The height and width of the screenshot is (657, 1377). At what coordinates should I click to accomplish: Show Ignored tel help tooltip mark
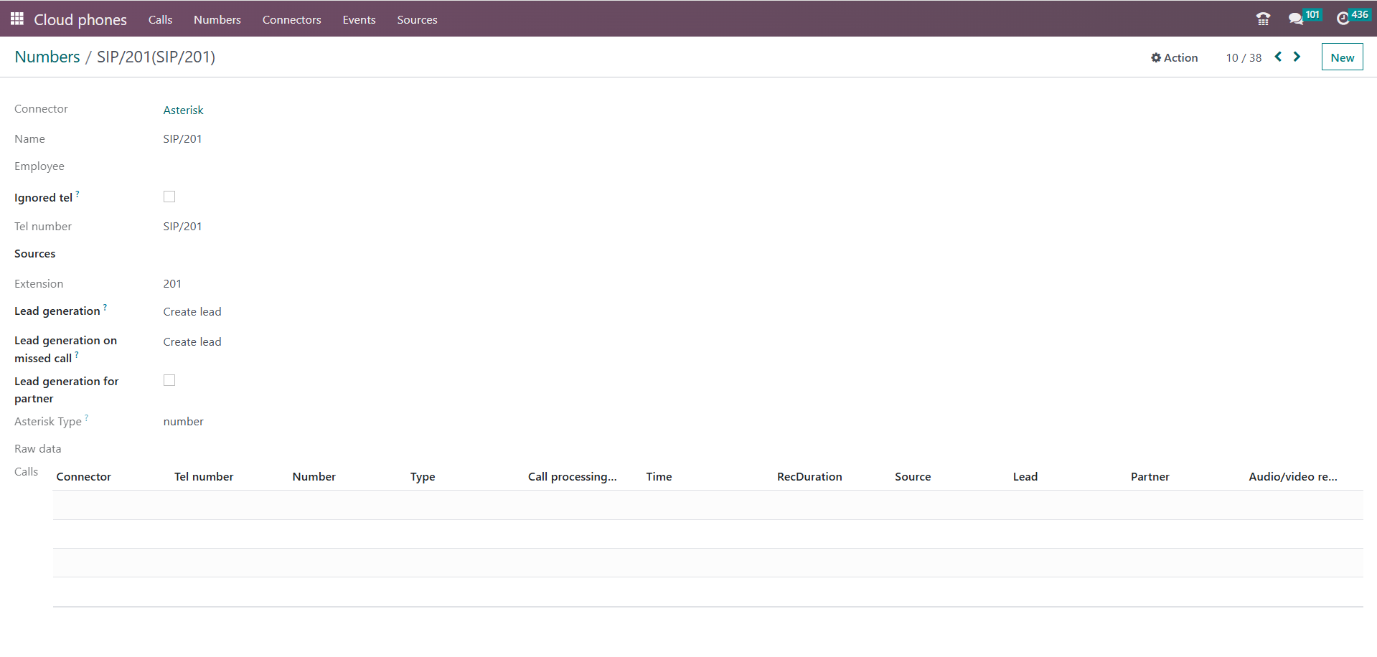[x=77, y=194]
